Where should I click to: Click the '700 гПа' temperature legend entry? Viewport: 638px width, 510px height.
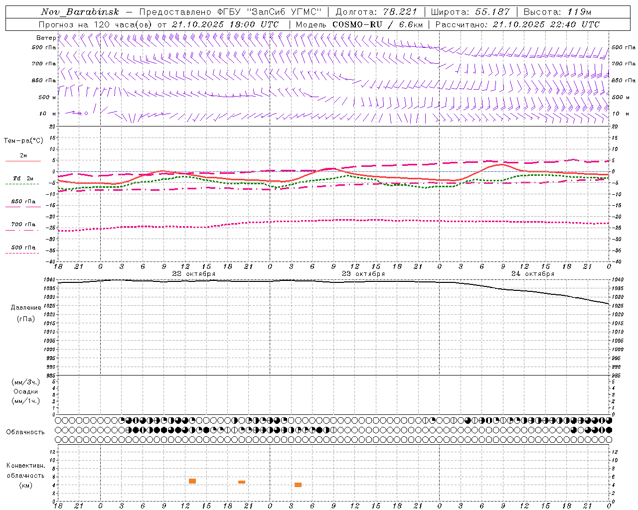pos(23,225)
